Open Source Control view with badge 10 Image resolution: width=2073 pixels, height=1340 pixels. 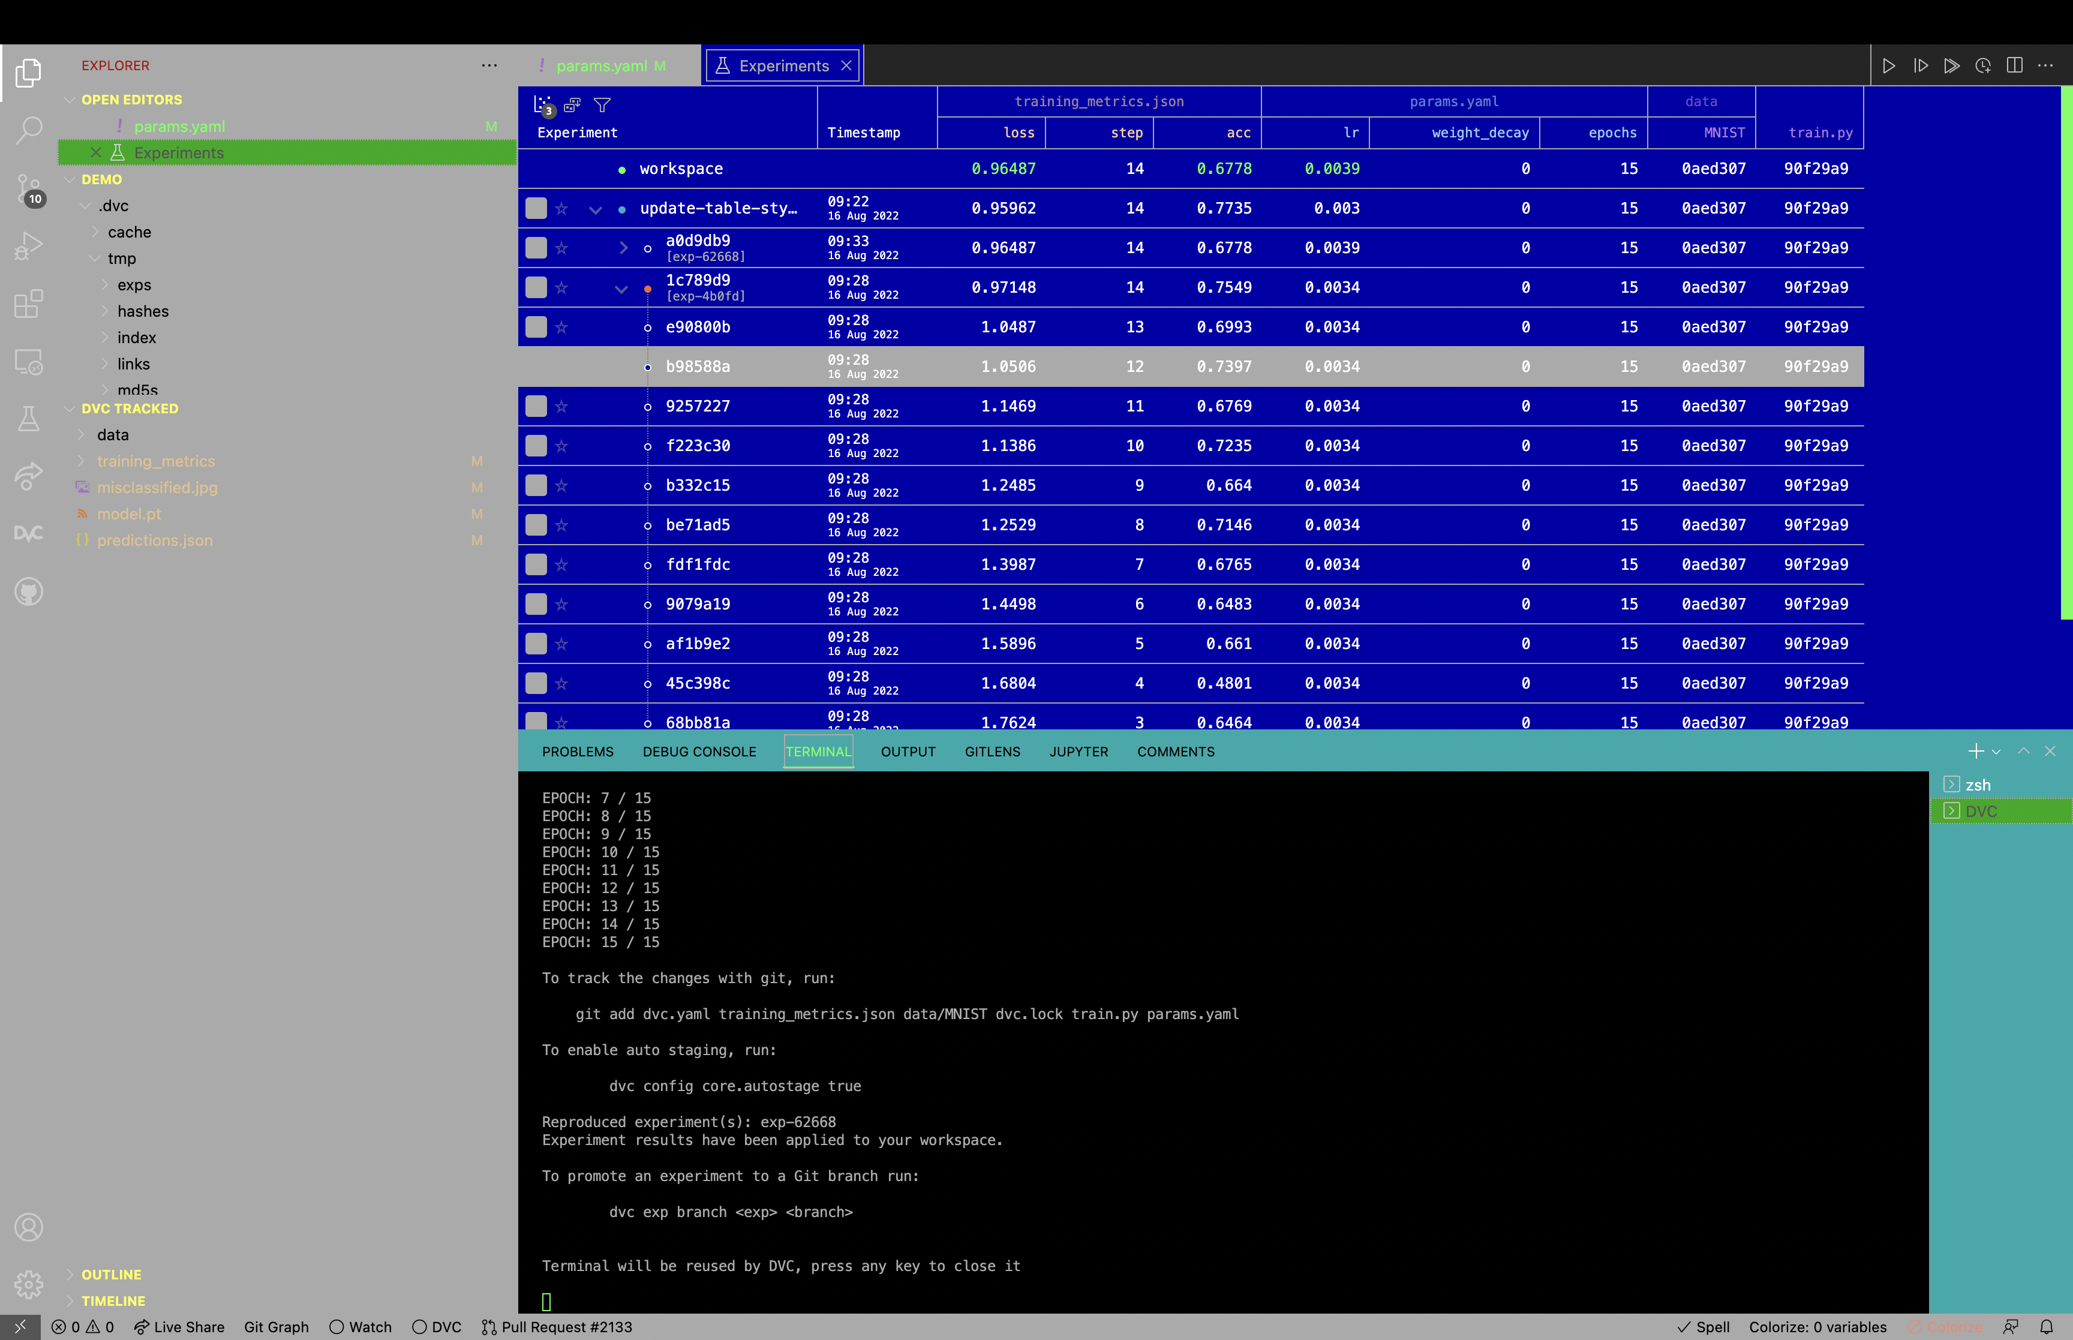[x=28, y=189]
